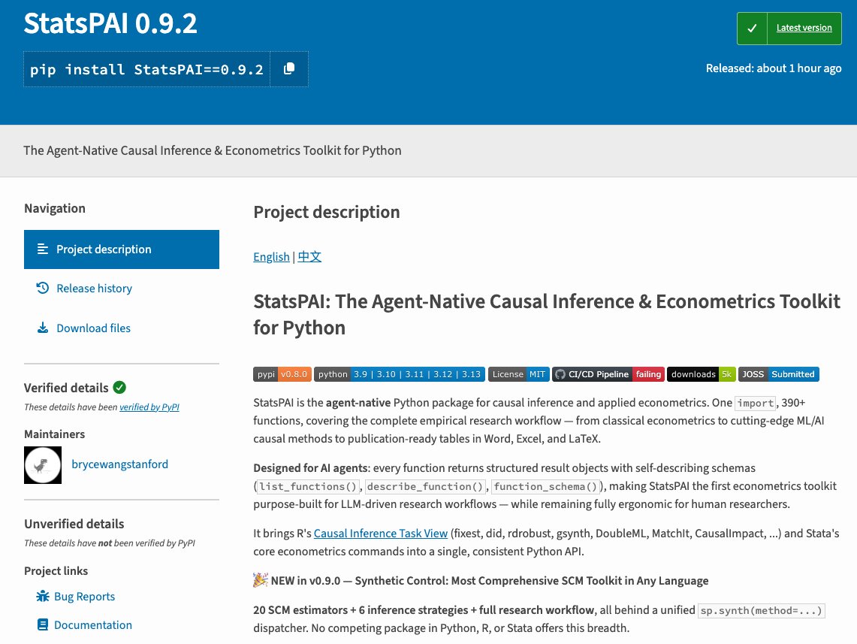Click the Project description list icon

(x=42, y=249)
